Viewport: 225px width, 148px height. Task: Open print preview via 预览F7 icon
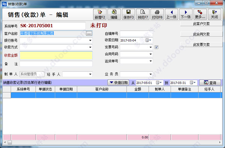coord(143,14)
